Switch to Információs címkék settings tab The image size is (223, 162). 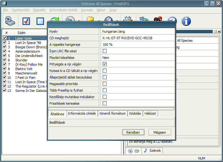click(x=82, y=113)
